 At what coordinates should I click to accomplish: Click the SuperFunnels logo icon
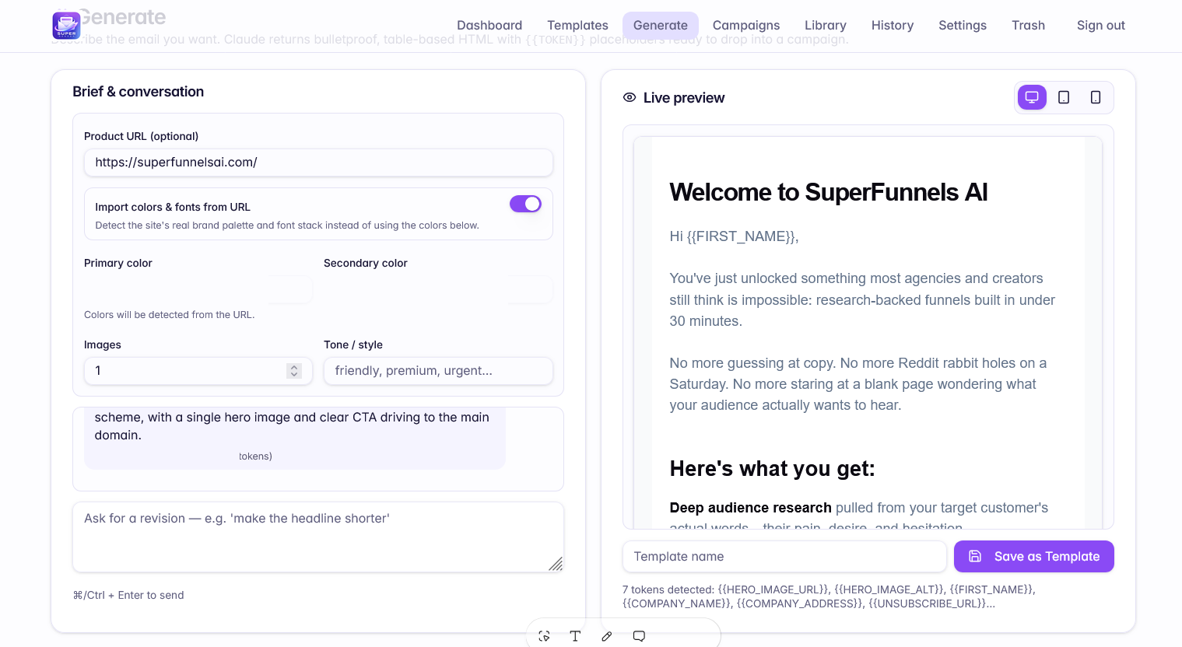coord(66,26)
